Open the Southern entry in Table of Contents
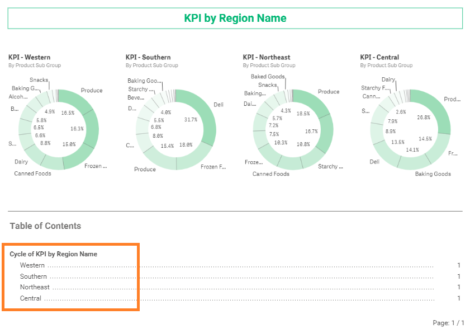Screen dimensions: 470x333 click(34, 276)
